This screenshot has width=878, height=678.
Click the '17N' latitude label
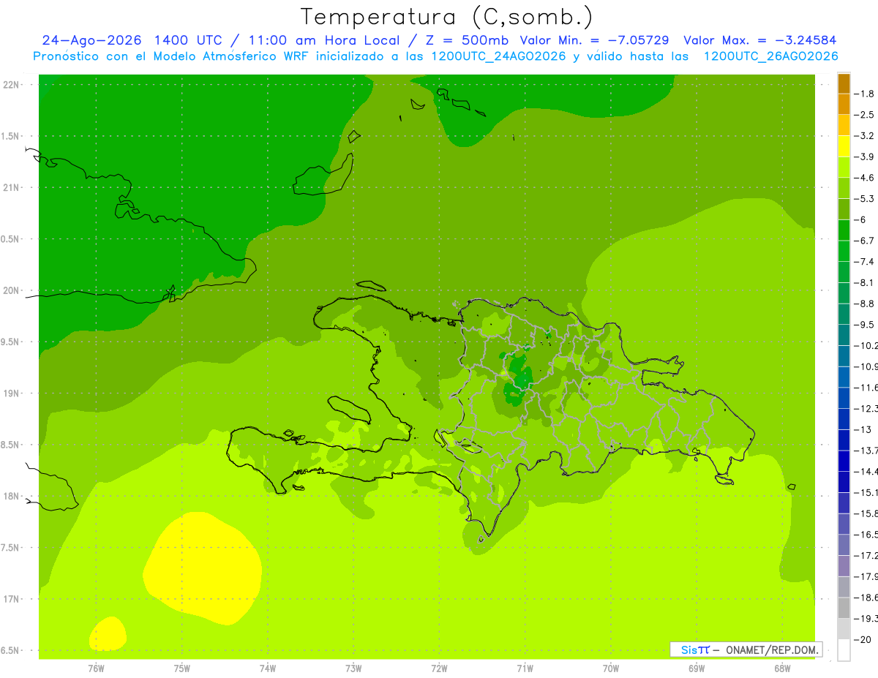click(x=12, y=599)
